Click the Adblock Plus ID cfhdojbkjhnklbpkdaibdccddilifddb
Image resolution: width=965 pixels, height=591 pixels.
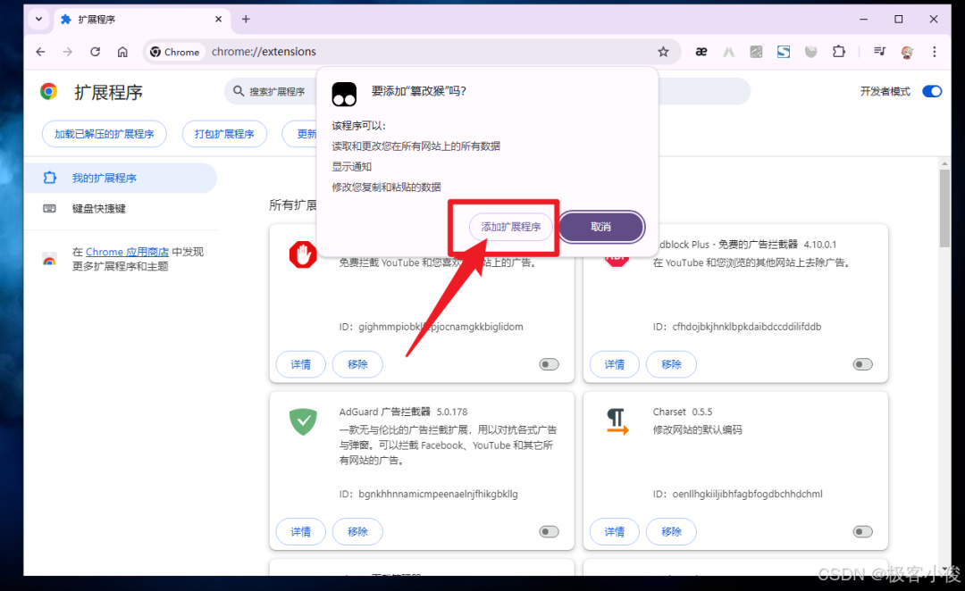click(746, 327)
